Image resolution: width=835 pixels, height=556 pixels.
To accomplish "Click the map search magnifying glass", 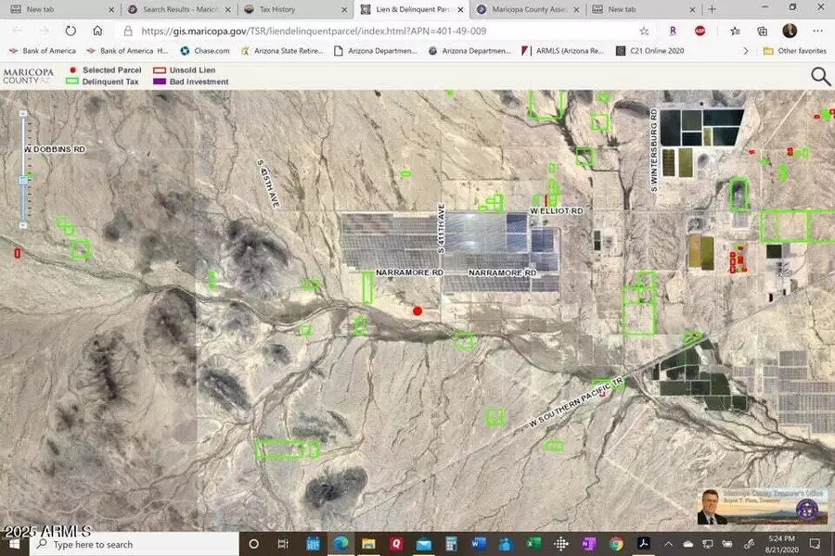I will pyautogui.click(x=820, y=77).
